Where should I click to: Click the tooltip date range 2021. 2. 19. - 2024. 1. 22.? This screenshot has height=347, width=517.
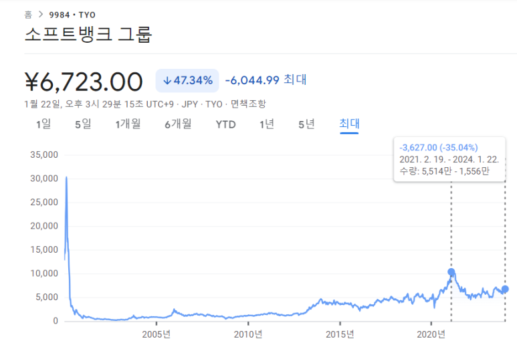(449, 160)
